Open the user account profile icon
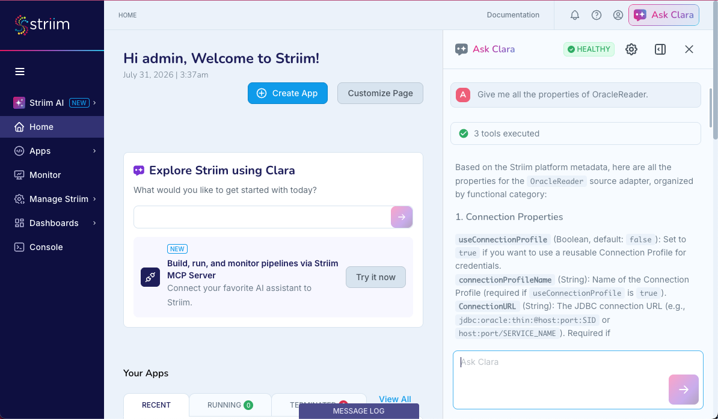The image size is (718, 419). pos(618,15)
